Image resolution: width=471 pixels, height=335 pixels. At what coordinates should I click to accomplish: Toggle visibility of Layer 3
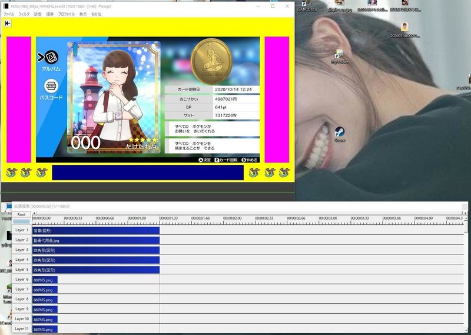point(22,250)
